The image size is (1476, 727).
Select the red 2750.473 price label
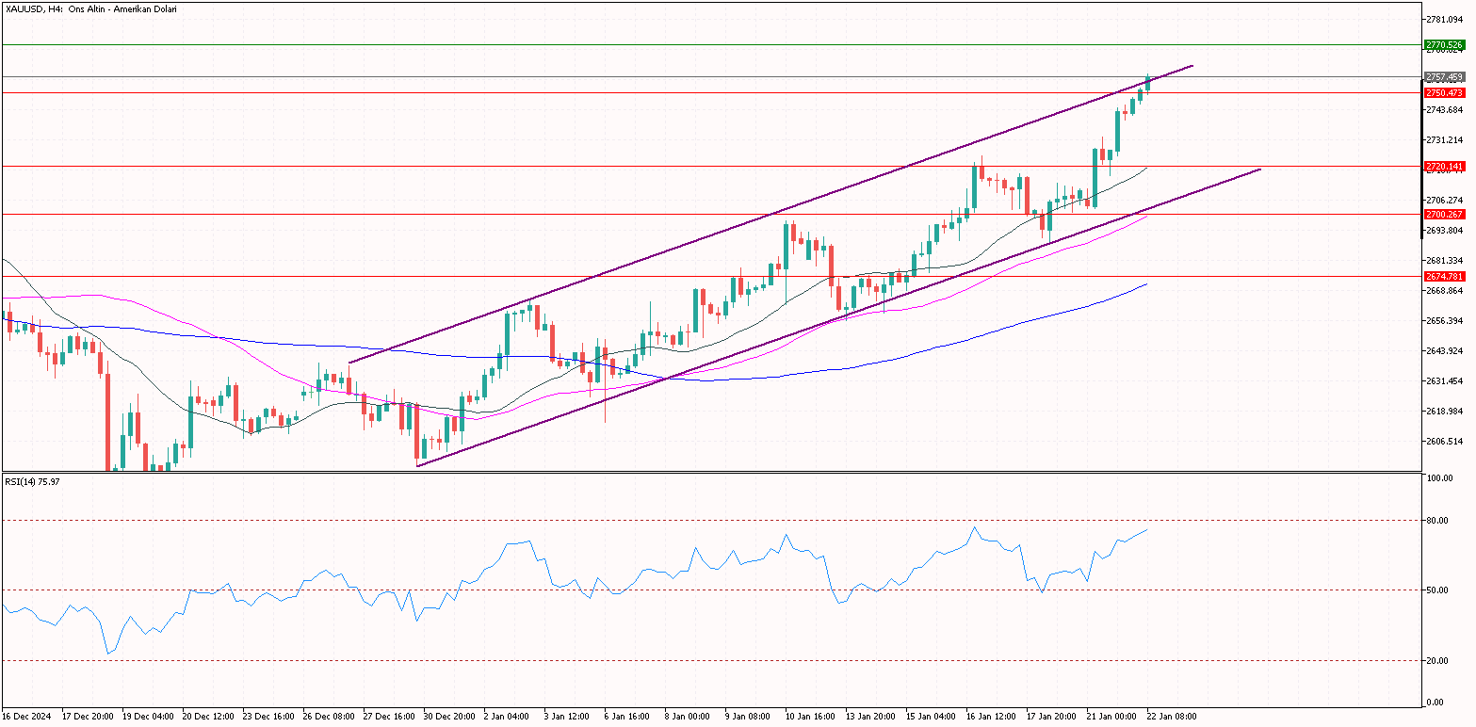[x=1444, y=92]
